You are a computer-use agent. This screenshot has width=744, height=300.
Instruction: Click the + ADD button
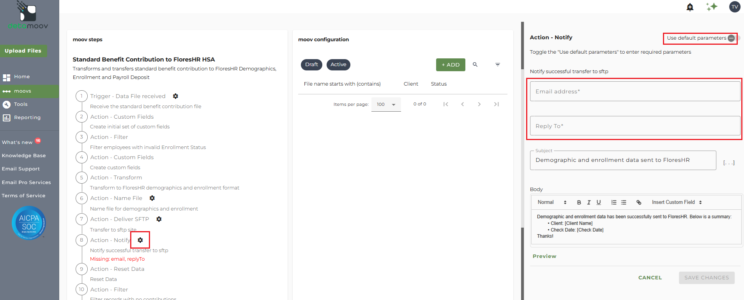click(451, 65)
